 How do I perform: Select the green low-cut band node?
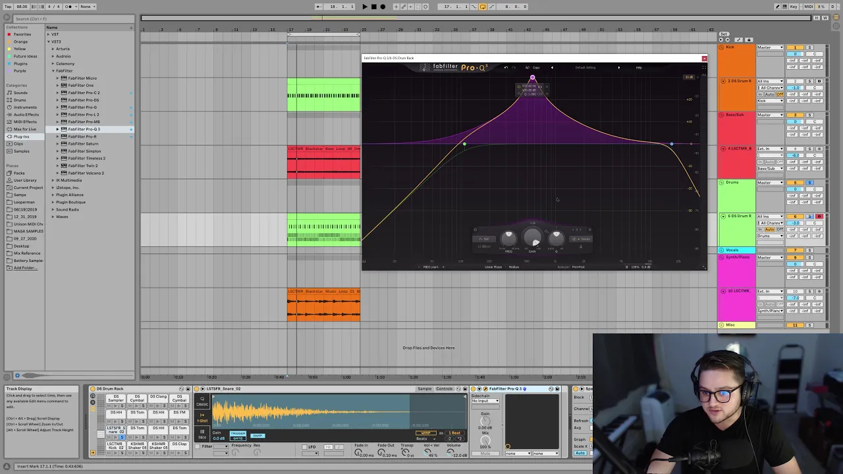(x=464, y=144)
